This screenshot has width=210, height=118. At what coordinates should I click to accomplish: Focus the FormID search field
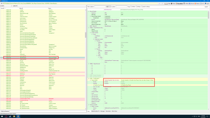coord(8,6)
